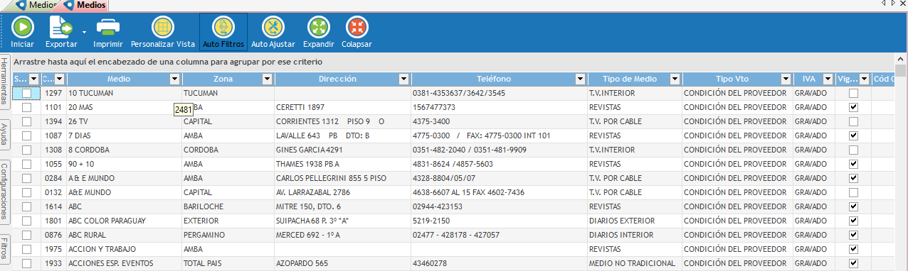Open the Dirección column filter dropdown
The image size is (908, 271).
click(404, 79)
